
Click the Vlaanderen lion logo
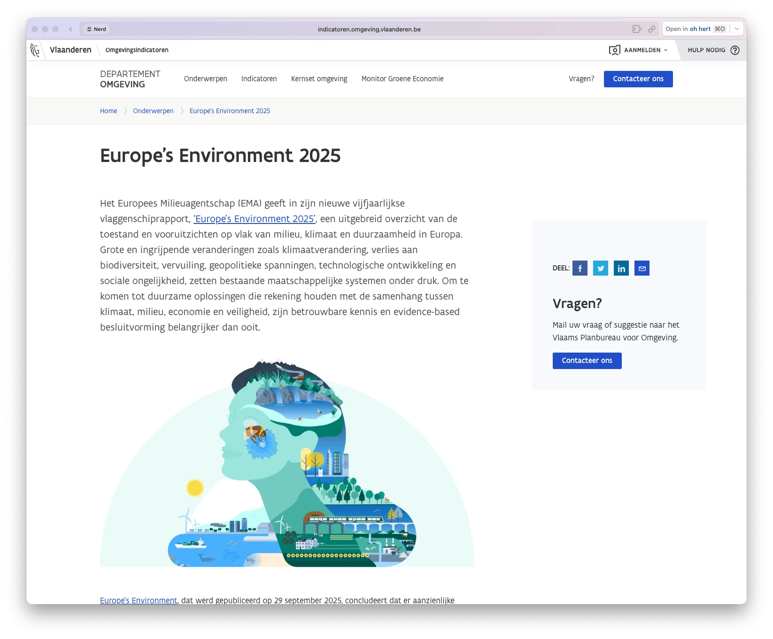click(x=35, y=50)
